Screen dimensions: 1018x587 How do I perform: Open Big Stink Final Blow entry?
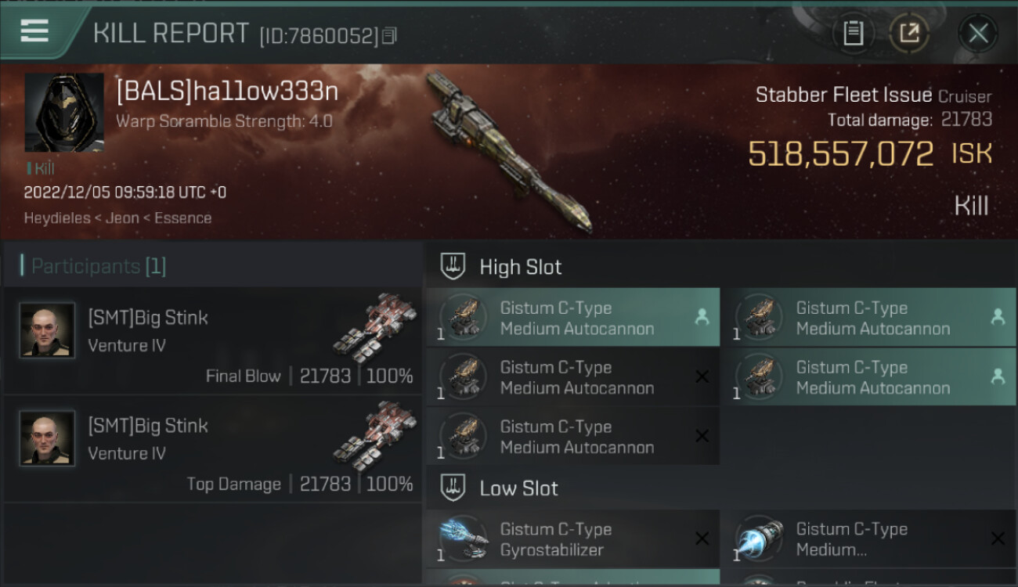coord(212,340)
